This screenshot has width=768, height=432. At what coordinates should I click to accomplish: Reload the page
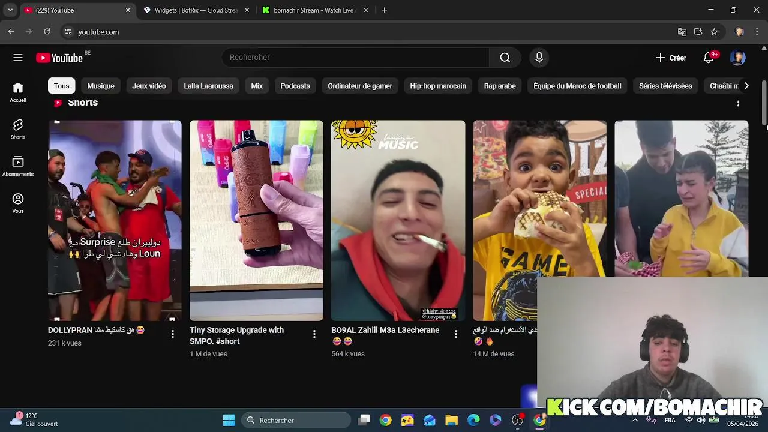(x=47, y=32)
